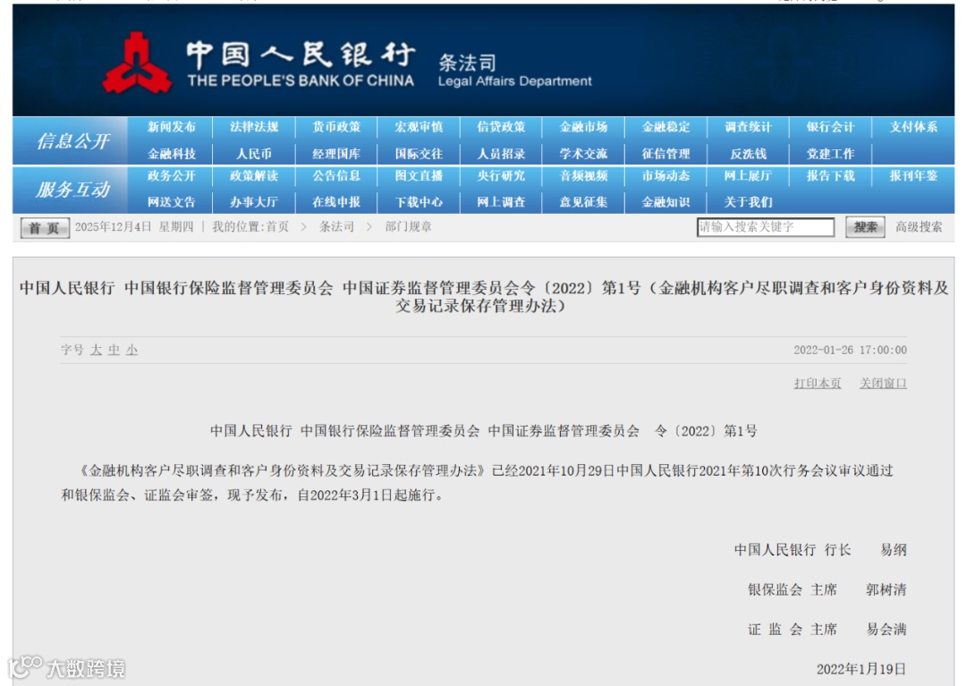Select 国际交往 in navigation
Viewport: 966px width, 686px height.
pos(419,153)
